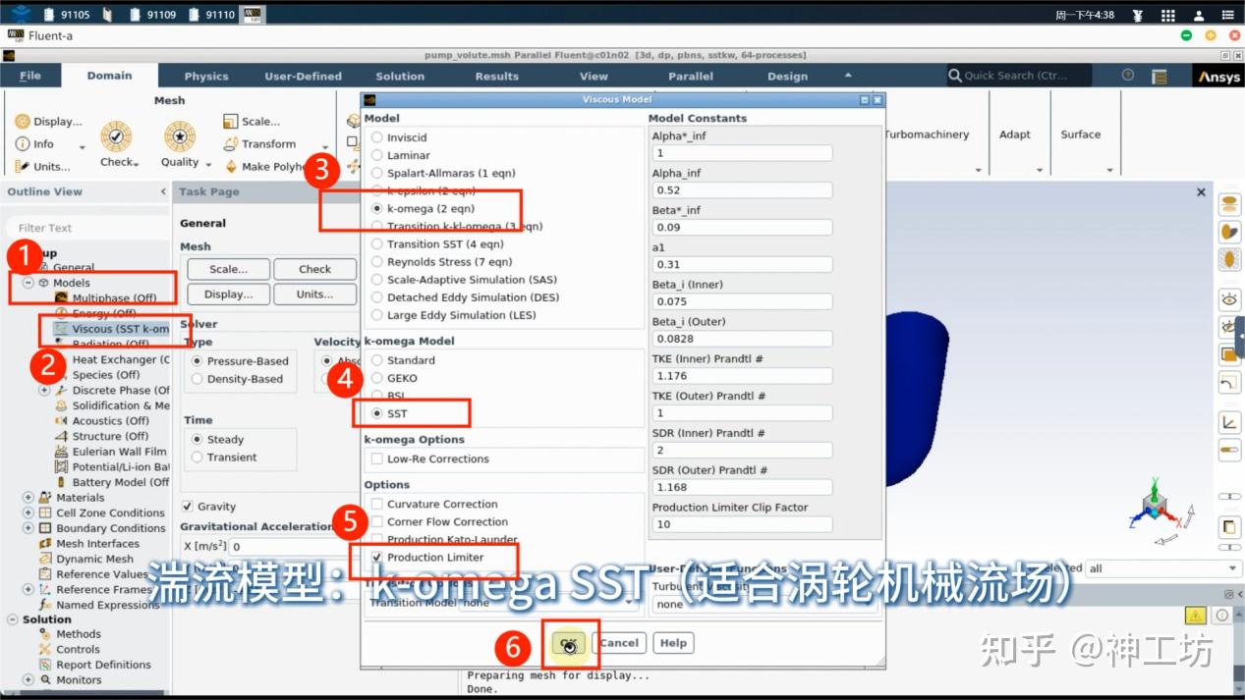Open the Solution ribbon tab

click(400, 76)
